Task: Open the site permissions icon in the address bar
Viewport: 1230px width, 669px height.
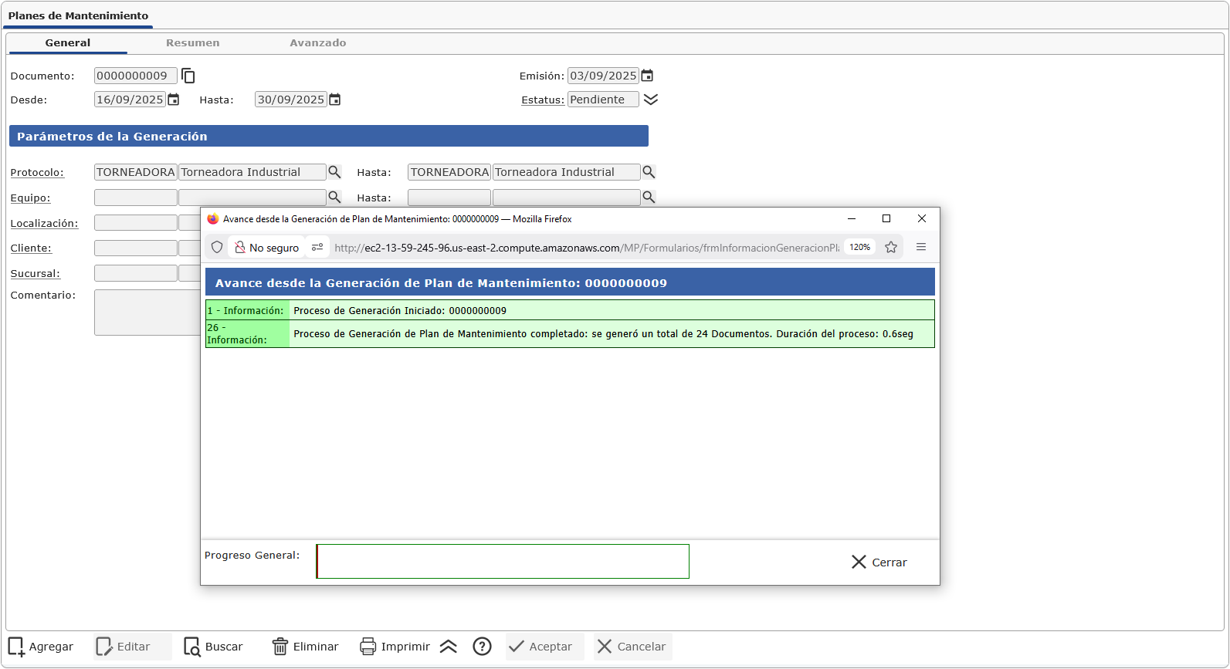Action: tap(317, 248)
